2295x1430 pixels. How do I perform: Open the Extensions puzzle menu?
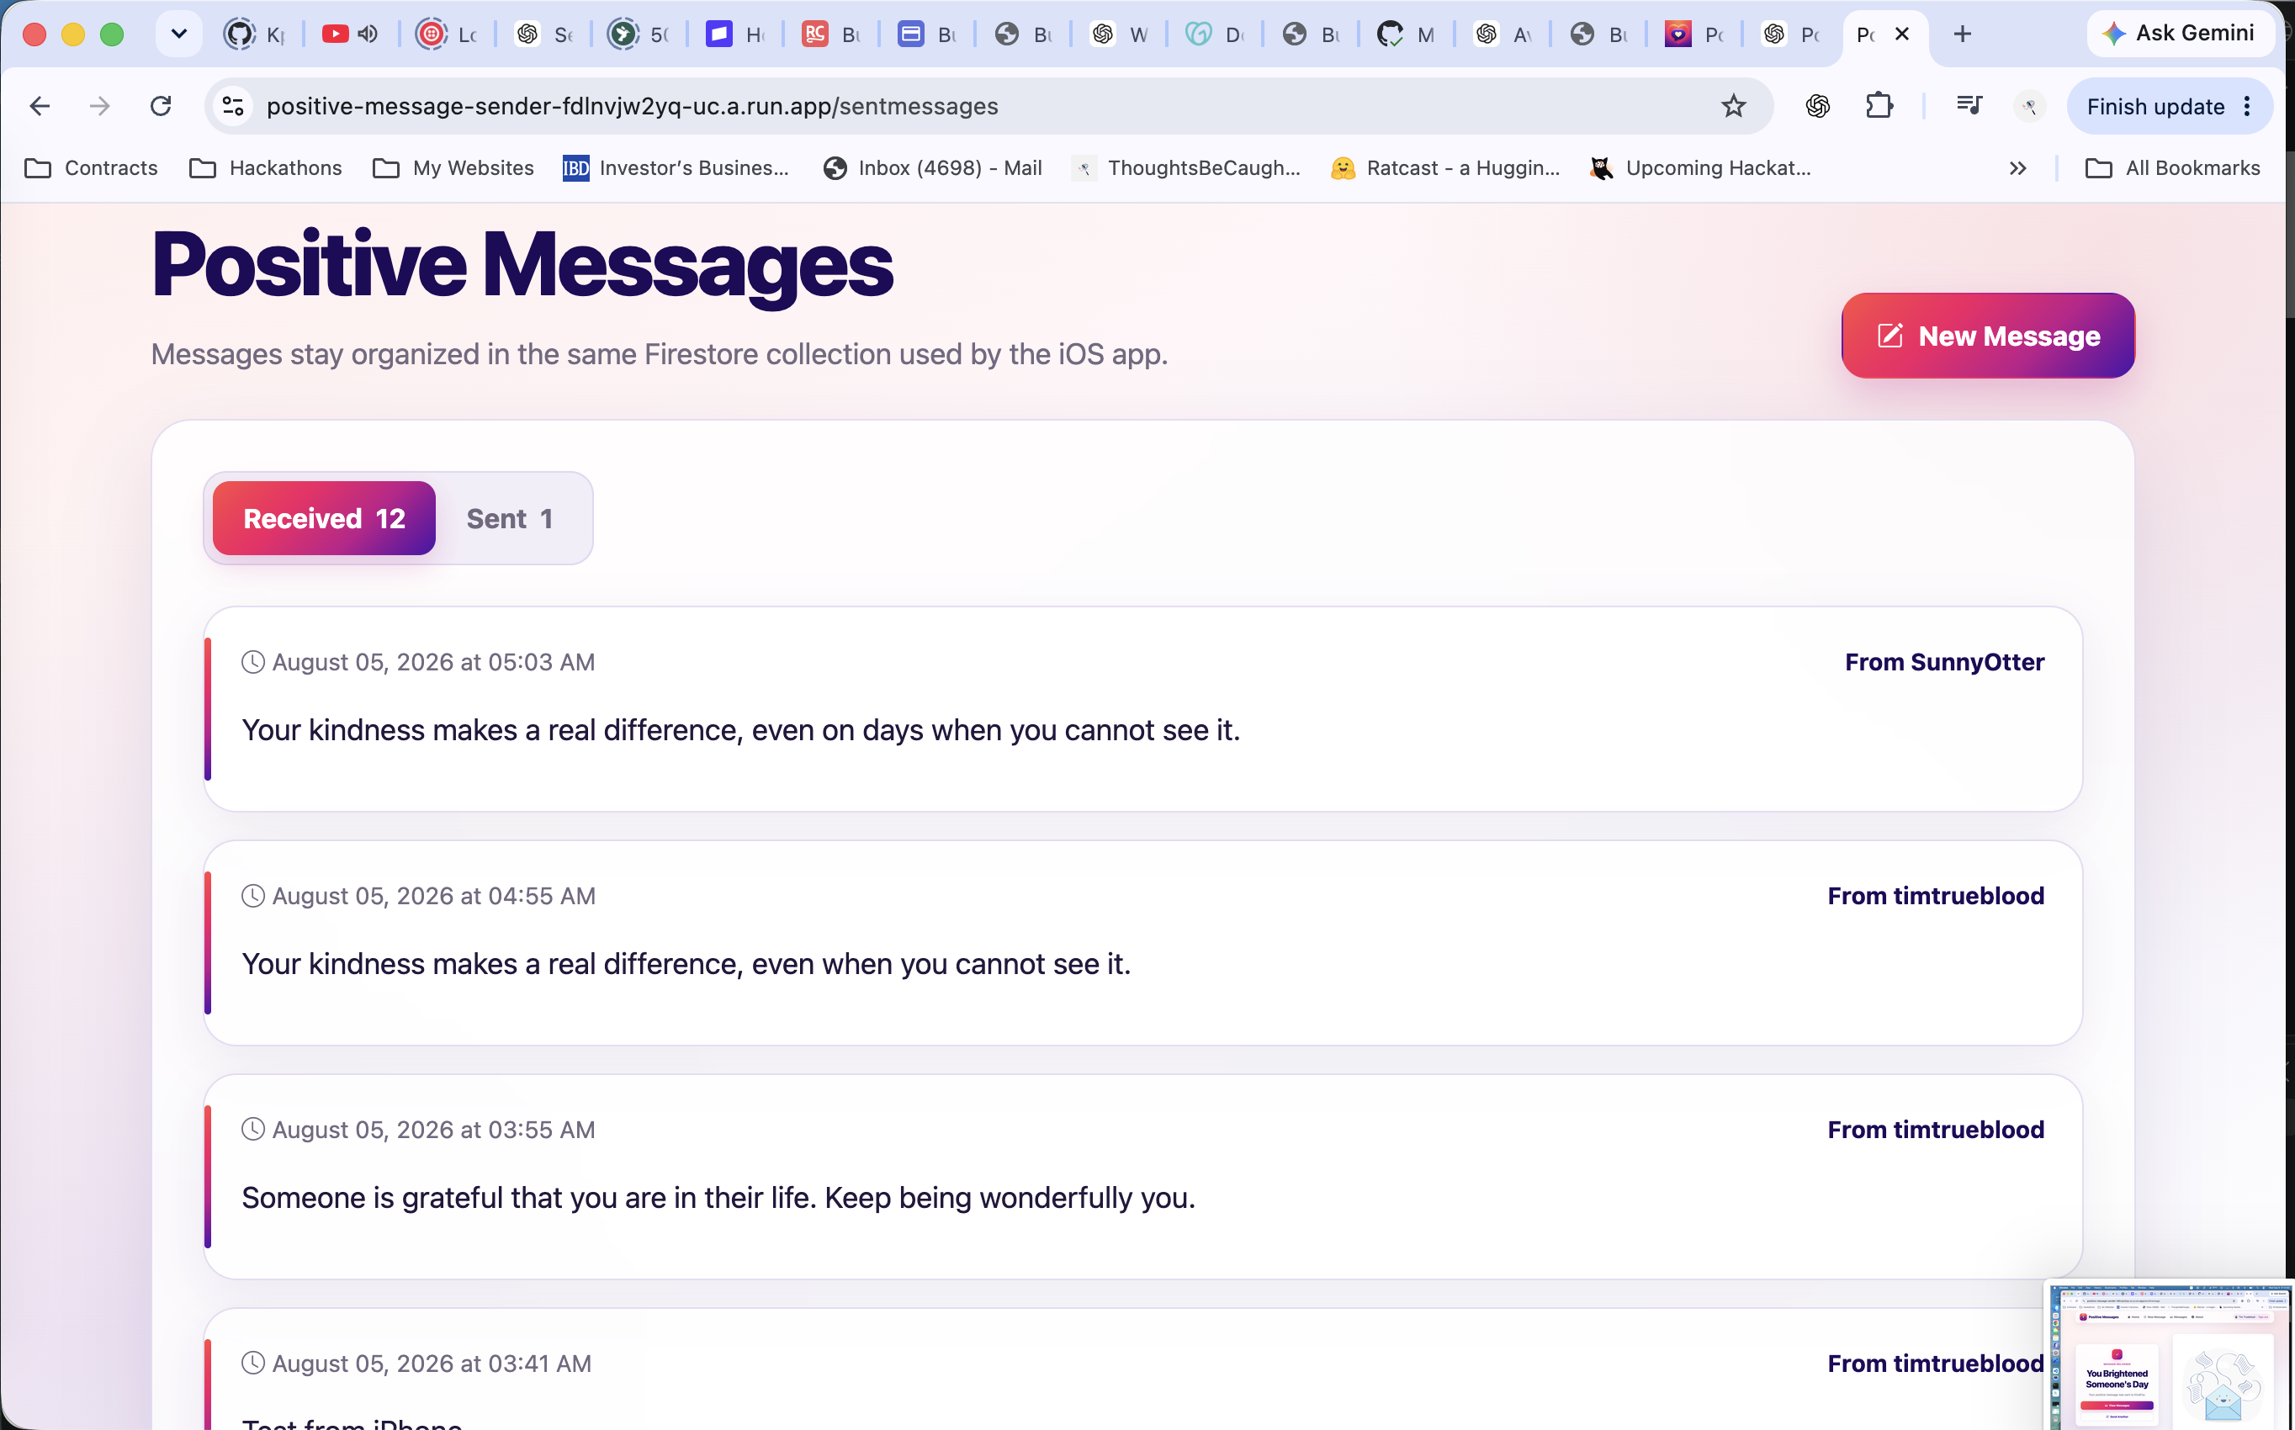click(x=1879, y=106)
